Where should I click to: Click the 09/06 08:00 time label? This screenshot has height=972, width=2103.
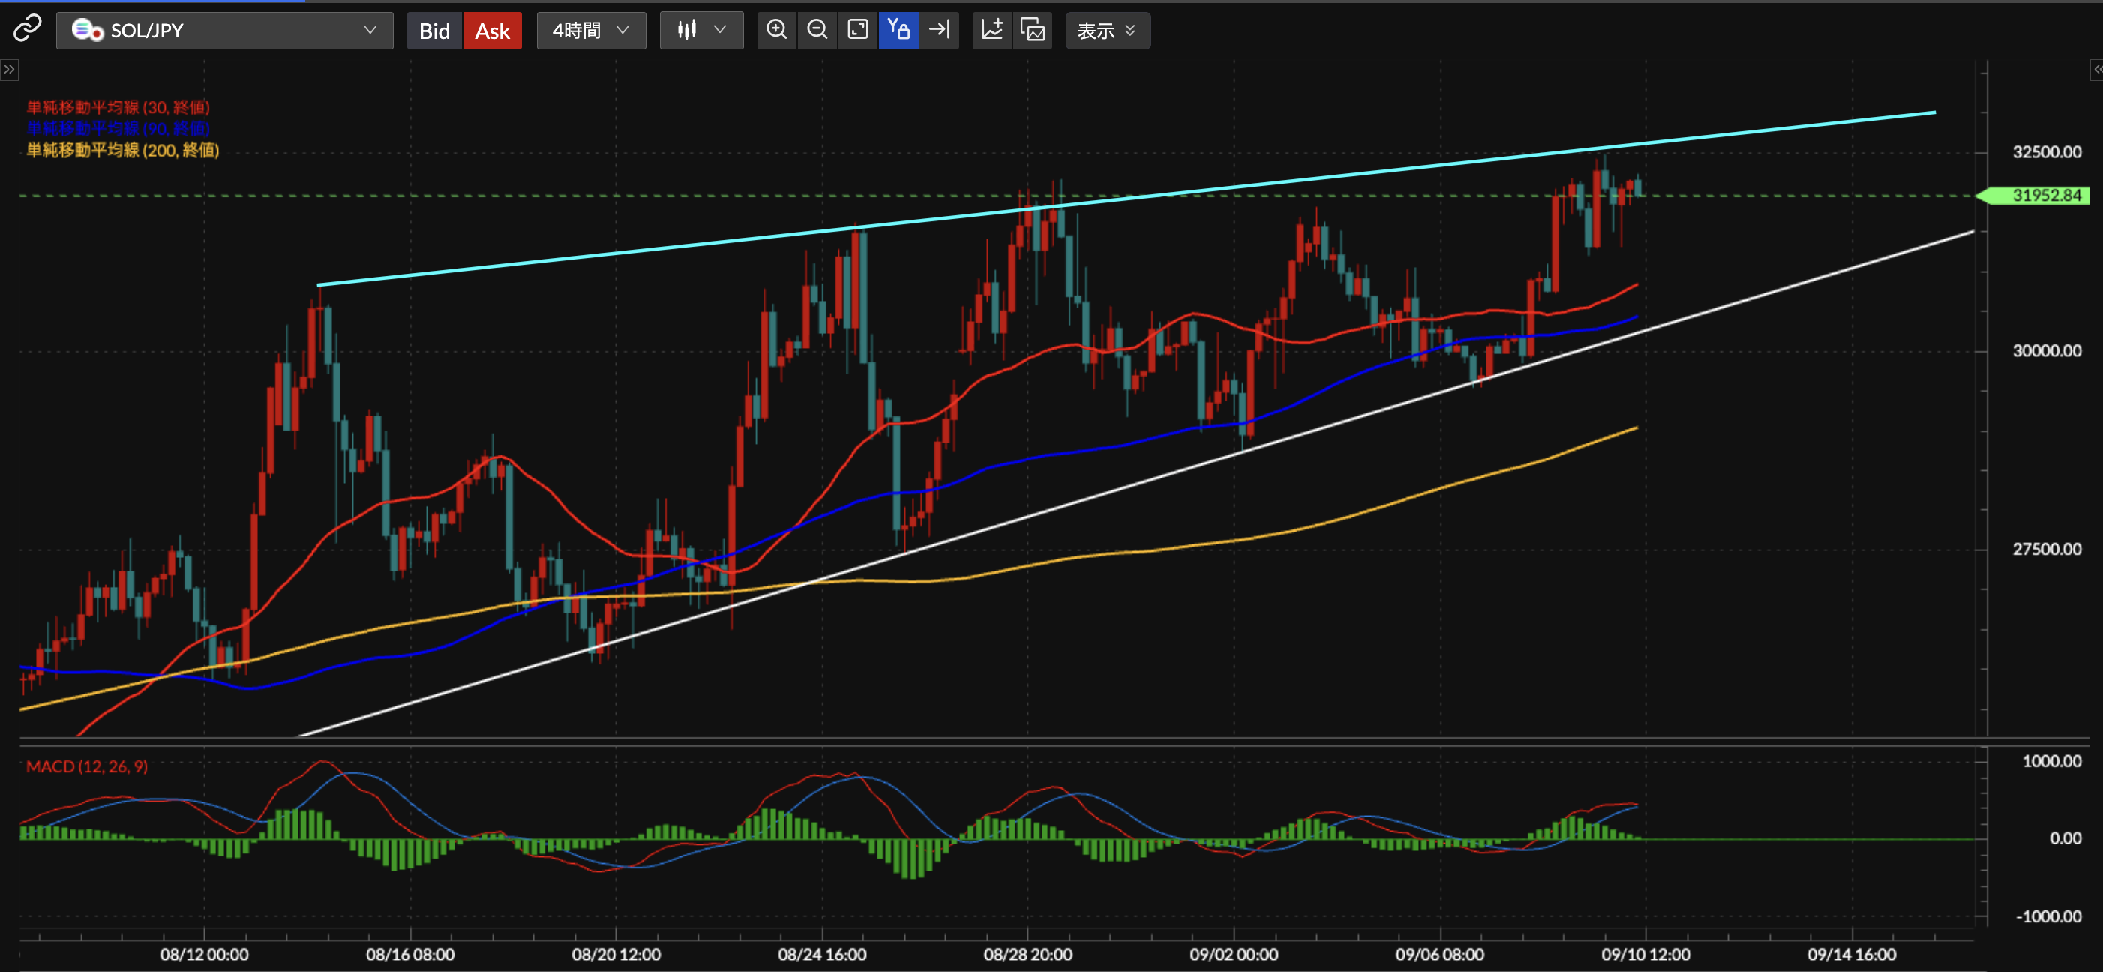[x=1439, y=954]
